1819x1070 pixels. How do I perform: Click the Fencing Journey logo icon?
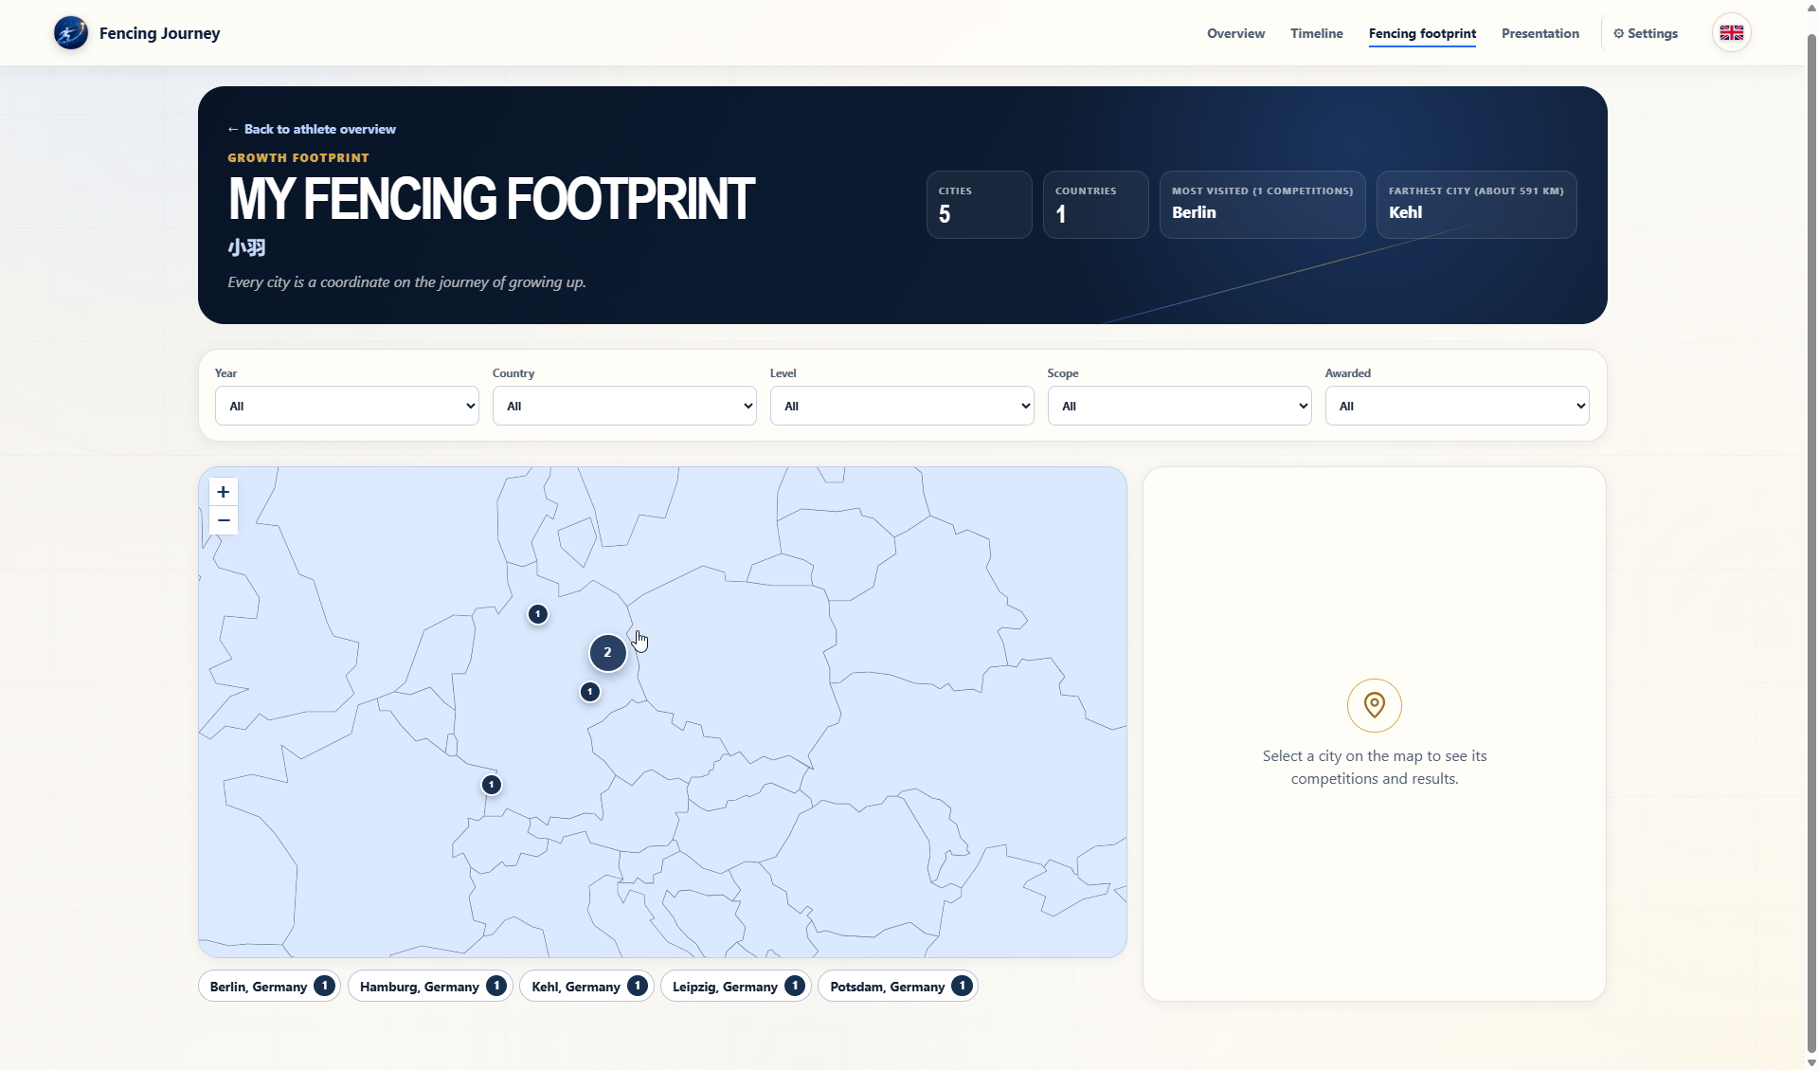point(71,33)
